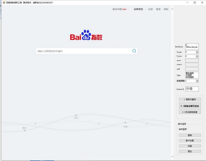Click the Y_max value field
This screenshot has width=206, height=161.
pos(191,52)
